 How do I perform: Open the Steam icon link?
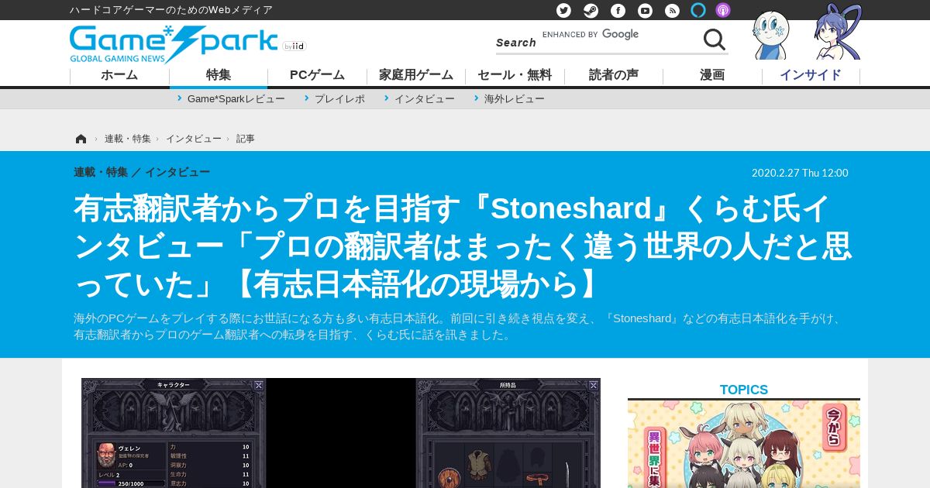pos(591,10)
